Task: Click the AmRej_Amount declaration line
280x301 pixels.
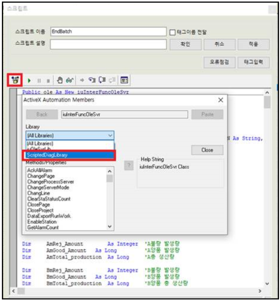Action: [101, 244]
